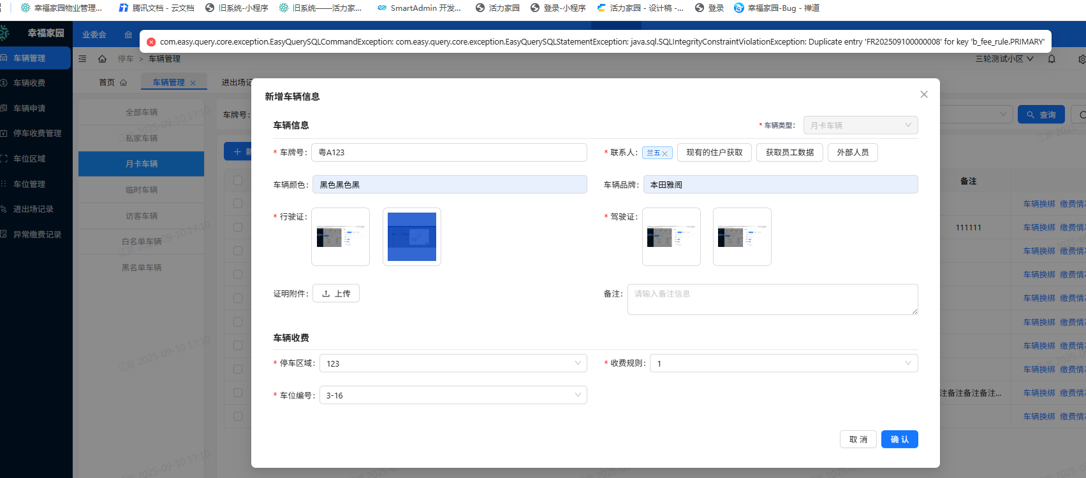Click the 上传 attachment button

(x=336, y=293)
